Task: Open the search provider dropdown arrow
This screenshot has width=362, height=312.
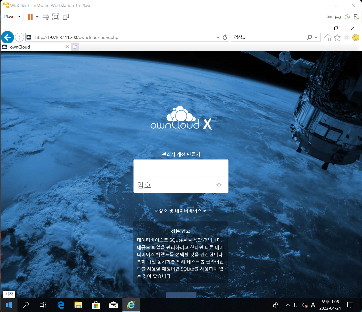Action: pos(316,38)
